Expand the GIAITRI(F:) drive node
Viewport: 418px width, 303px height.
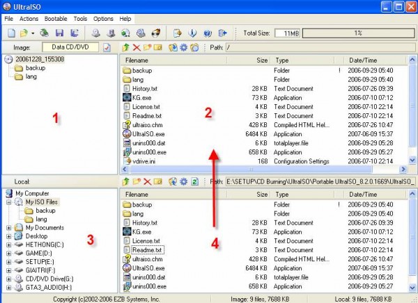(9, 270)
